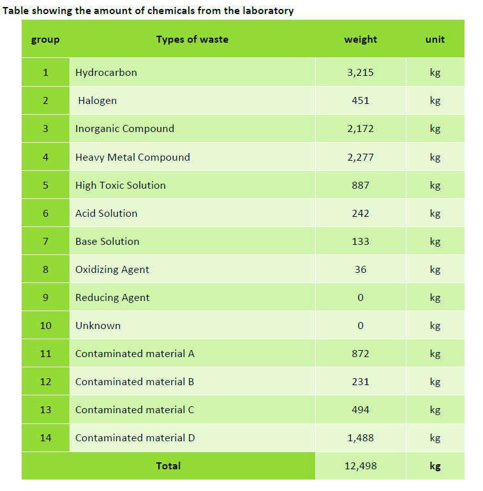Click the Hydrocarbon weight value 3,215
483x491 pixels.
(x=360, y=73)
